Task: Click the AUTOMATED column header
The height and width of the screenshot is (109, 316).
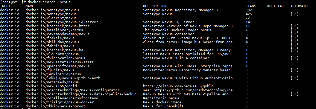Action: (x=300, y=6)
